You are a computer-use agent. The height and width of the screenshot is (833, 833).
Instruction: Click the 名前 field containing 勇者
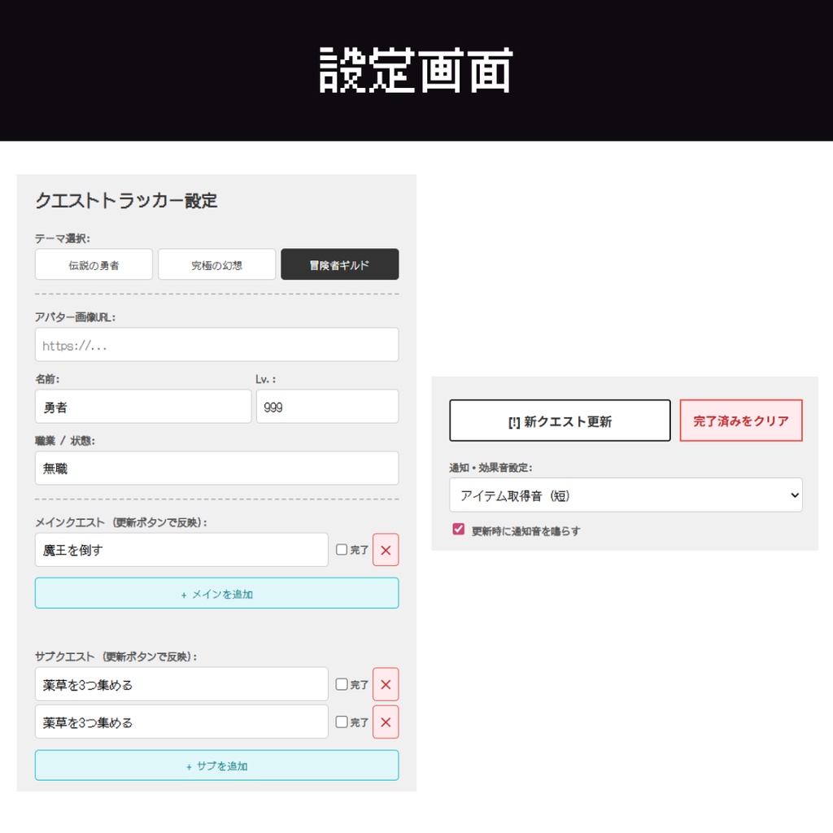click(x=143, y=407)
